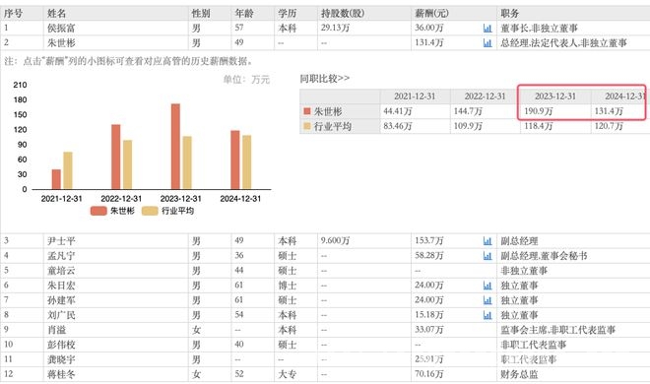Toggle 朱世彬 series in chart legend

[112, 211]
